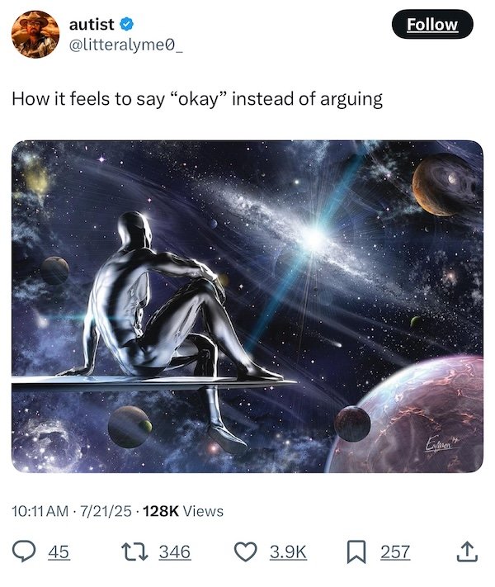Click the tweet text about saying "okay"

coord(197,99)
